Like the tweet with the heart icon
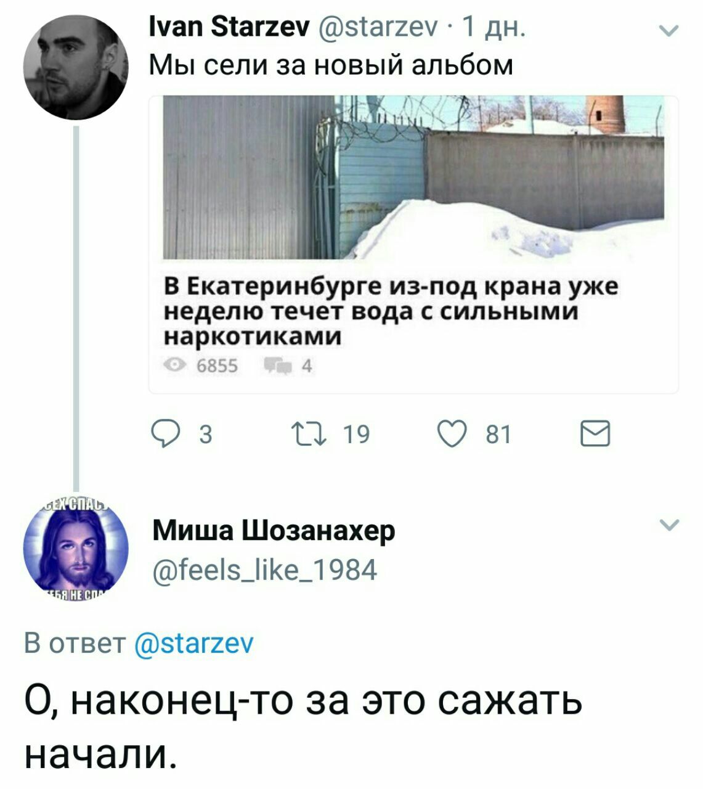This screenshot has height=789, width=703. coord(452,434)
